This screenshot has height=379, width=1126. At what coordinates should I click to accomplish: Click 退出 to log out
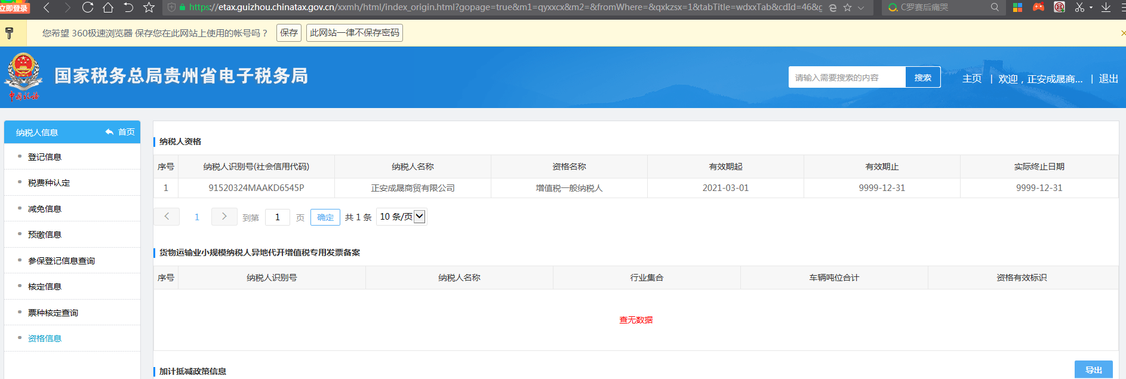point(1108,79)
